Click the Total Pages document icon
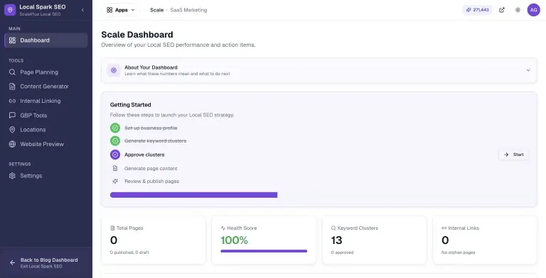 pos(112,228)
